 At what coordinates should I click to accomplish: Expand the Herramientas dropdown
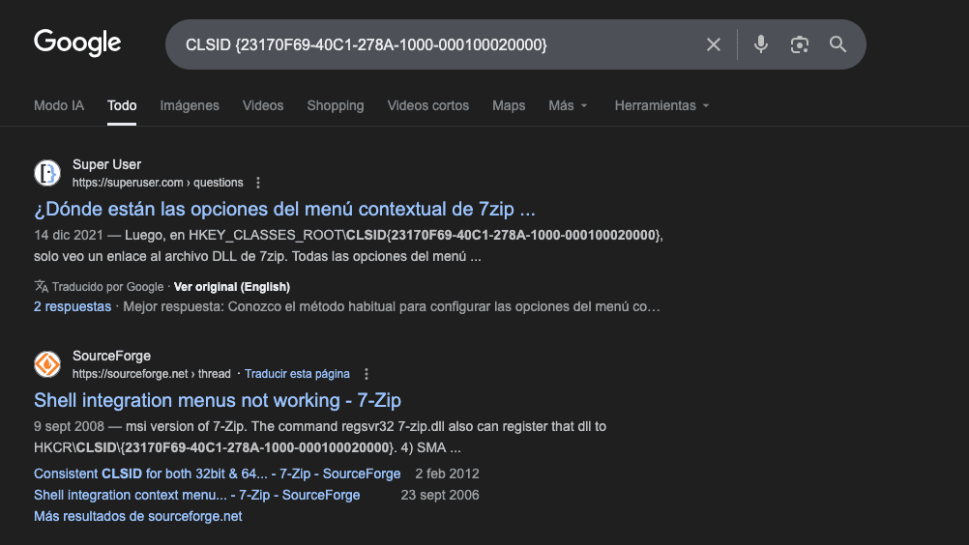[661, 105]
